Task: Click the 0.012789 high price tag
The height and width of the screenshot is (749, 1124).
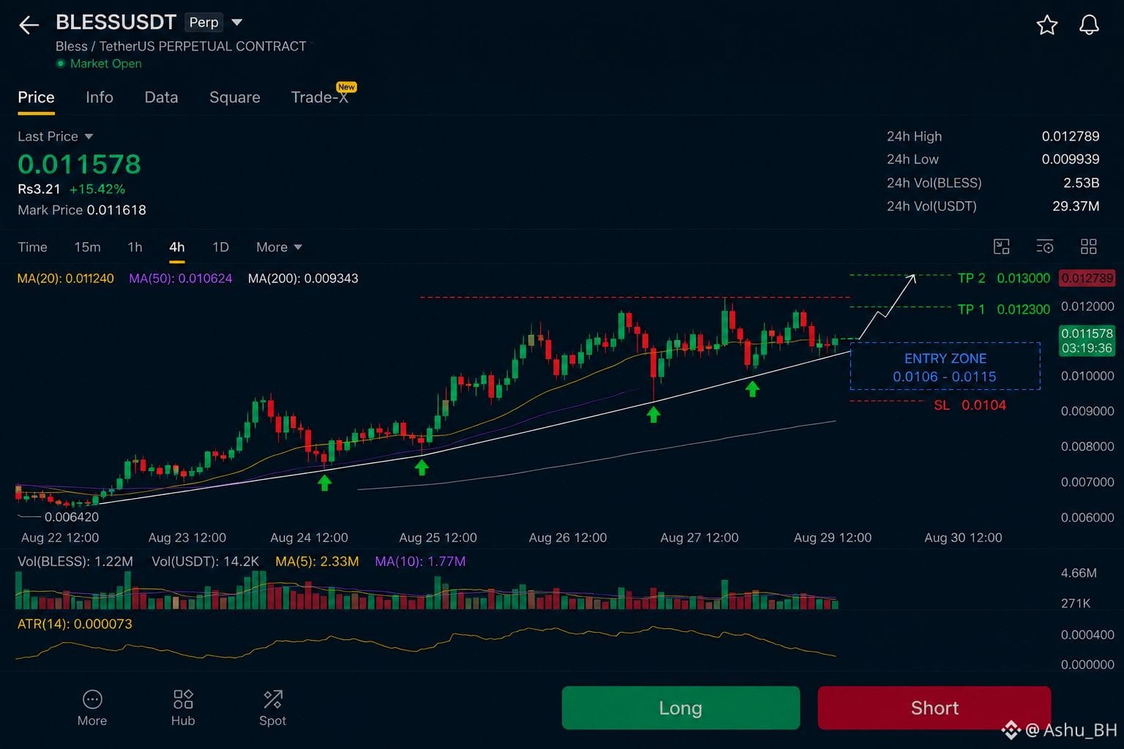Action: pos(1087,278)
